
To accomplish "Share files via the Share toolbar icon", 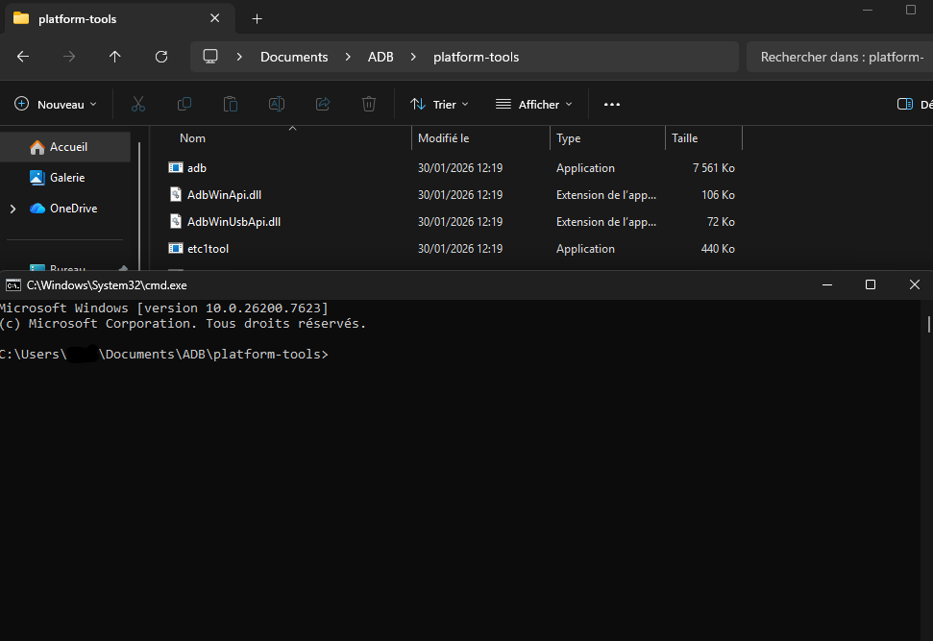I will pos(322,104).
